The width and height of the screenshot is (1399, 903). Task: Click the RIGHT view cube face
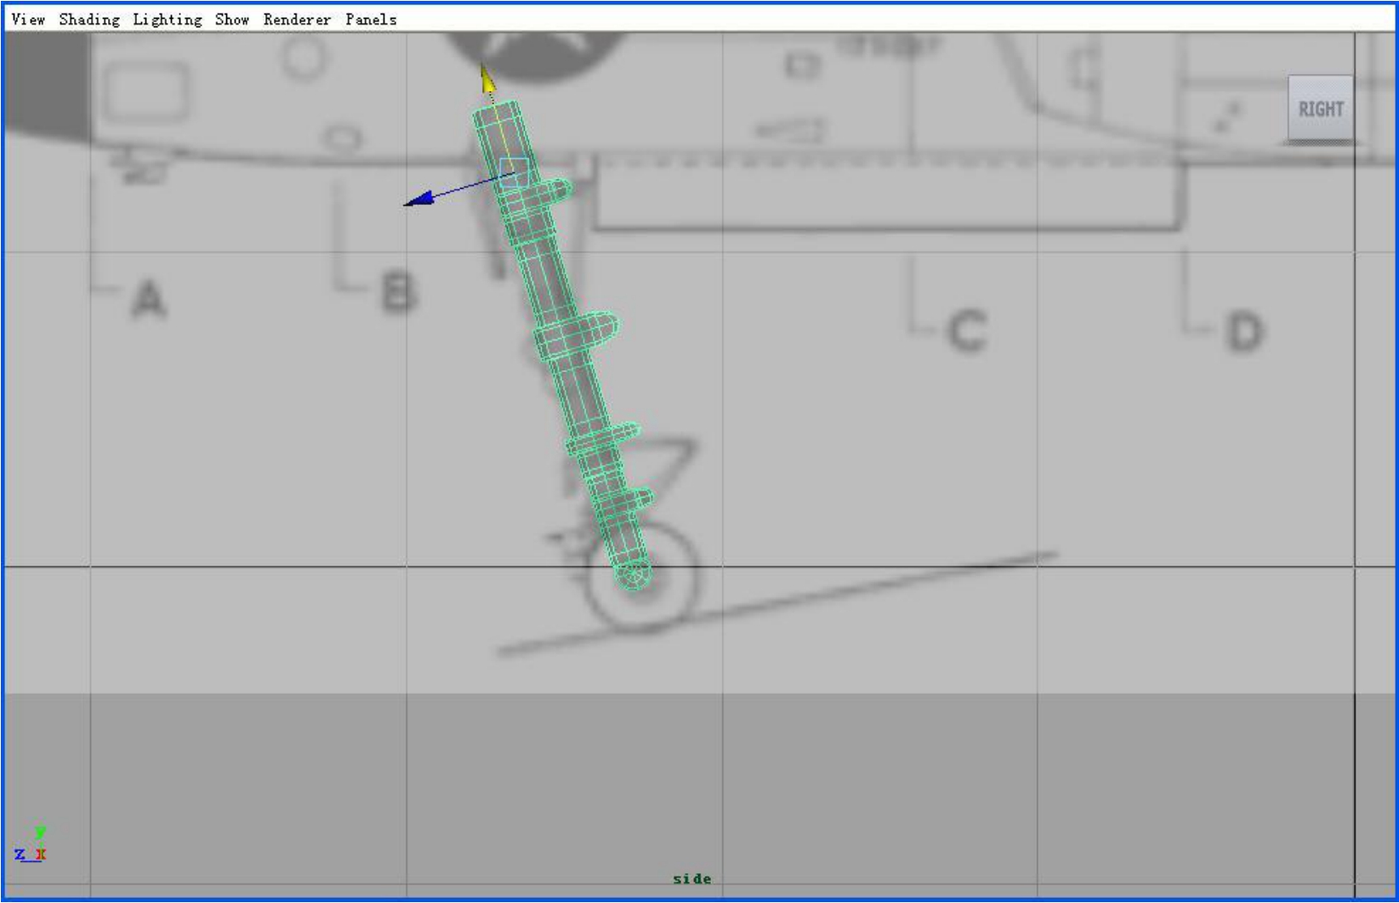(x=1321, y=108)
